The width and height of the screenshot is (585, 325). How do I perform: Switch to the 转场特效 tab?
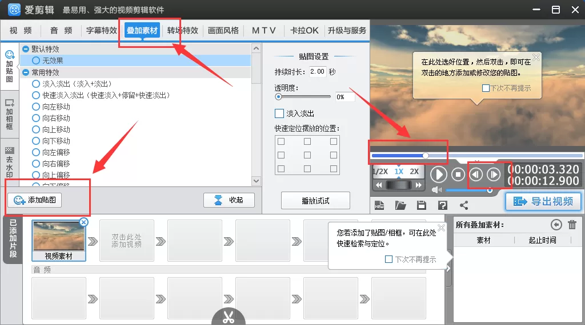(183, 31)
